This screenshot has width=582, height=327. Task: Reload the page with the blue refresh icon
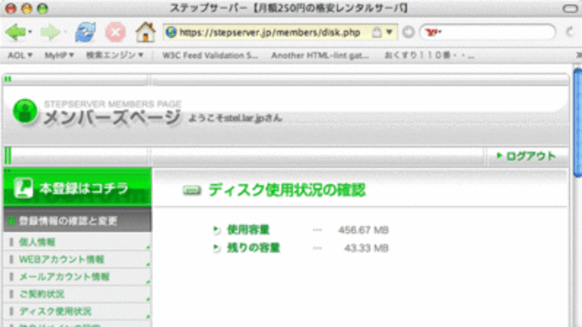85,32
